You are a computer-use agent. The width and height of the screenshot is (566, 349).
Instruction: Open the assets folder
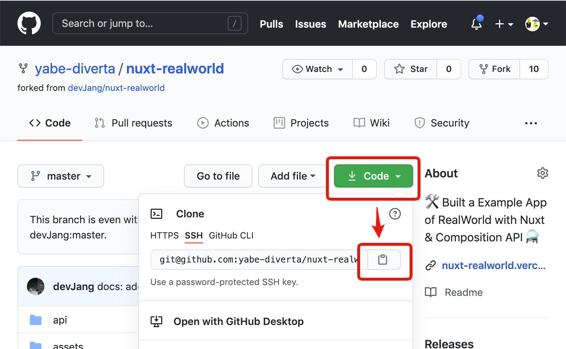(x=68, y=345)
